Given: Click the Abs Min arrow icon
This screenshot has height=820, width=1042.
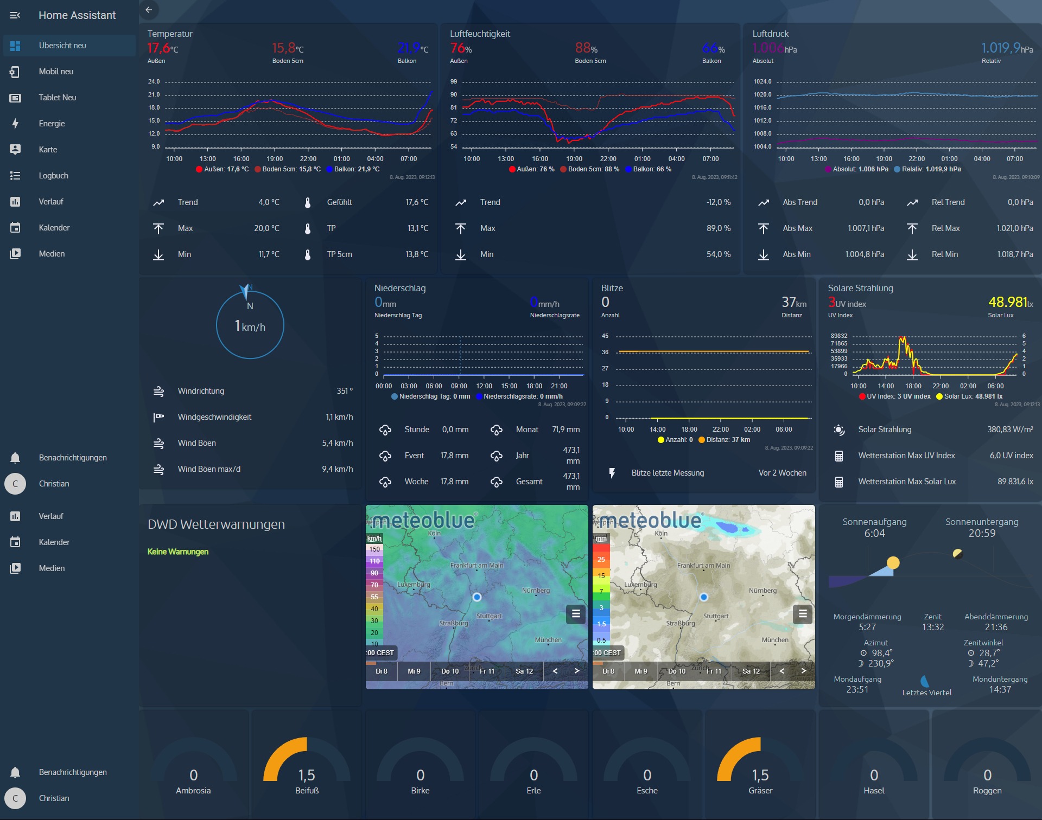Looking at the screenshot, I should (764, 254).
